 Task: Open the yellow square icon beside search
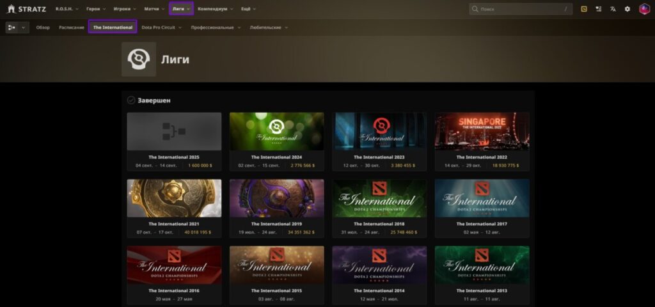[583, 9]
